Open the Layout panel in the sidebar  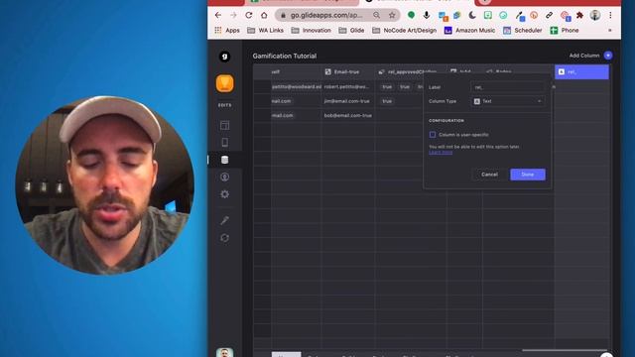(x=225, y=125)
